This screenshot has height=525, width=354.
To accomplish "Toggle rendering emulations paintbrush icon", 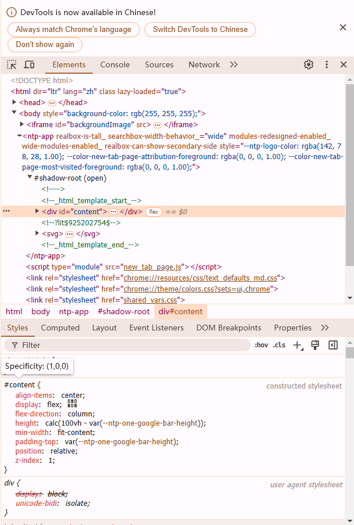I will (315, 345).
